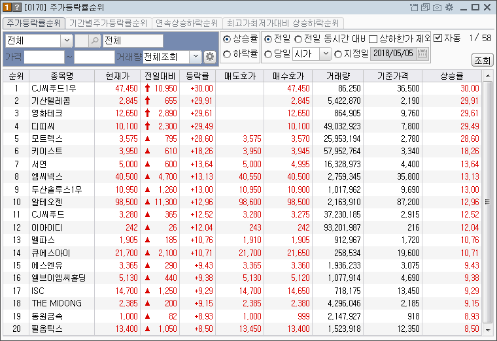The image size is (497, 341).
Task: Click the 조회 query button
Action: click(x=482, y=60)
